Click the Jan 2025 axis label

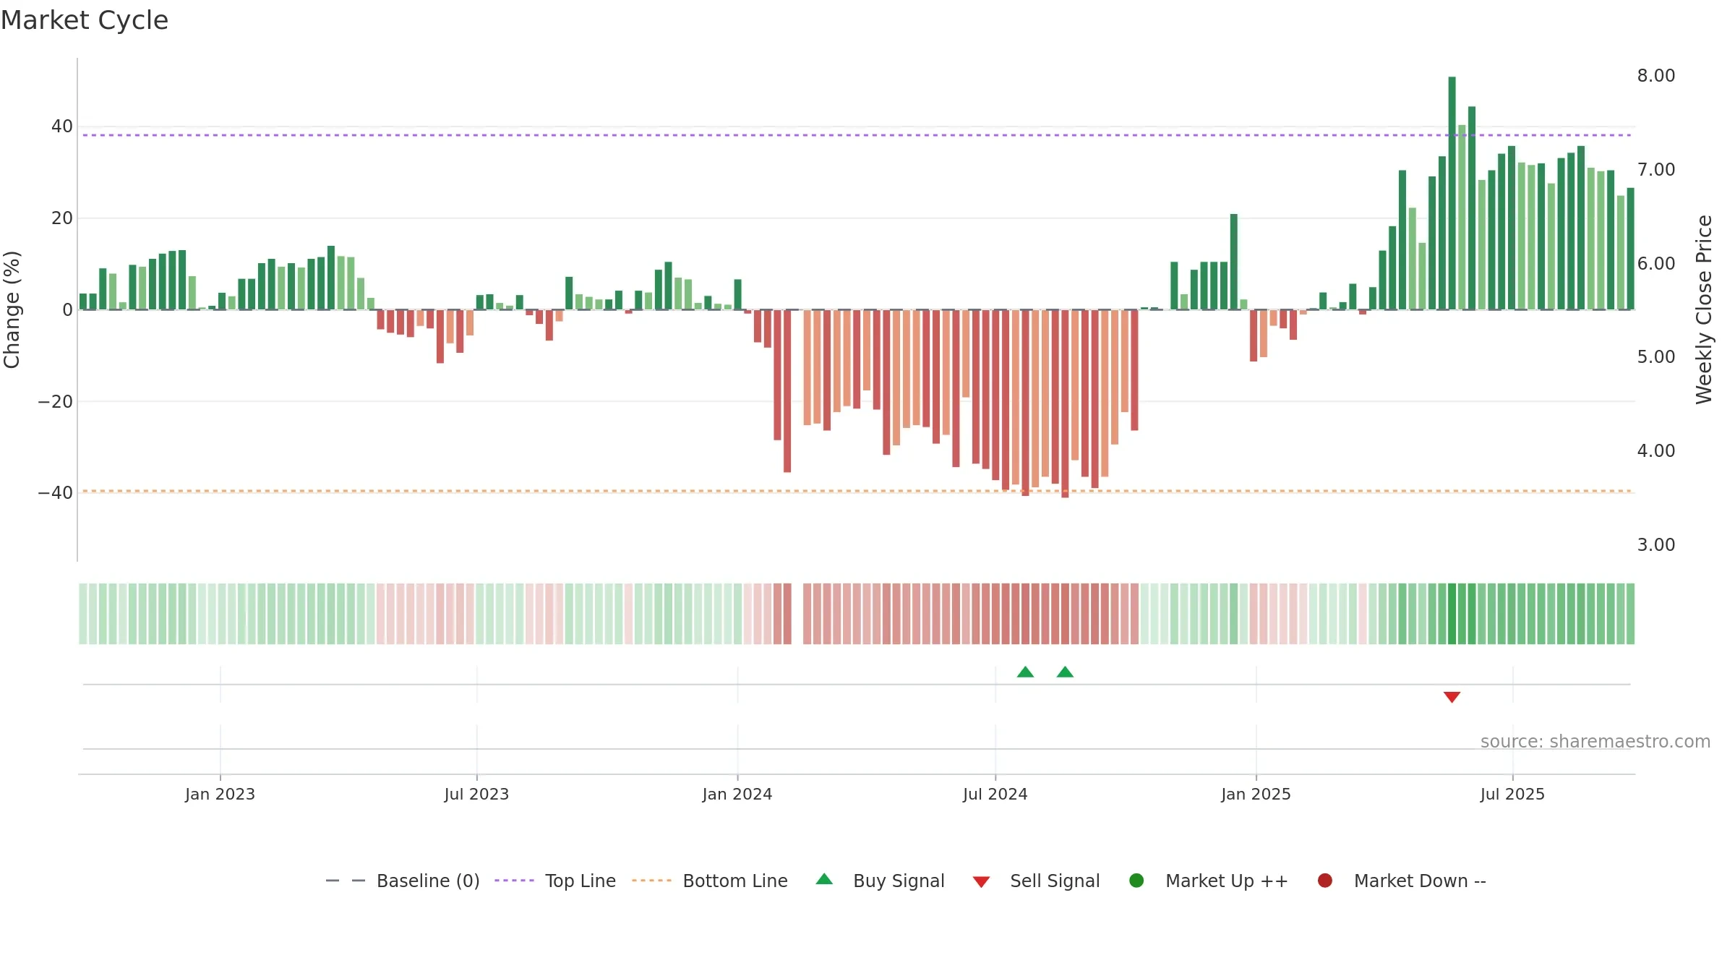click(1256, 794)
